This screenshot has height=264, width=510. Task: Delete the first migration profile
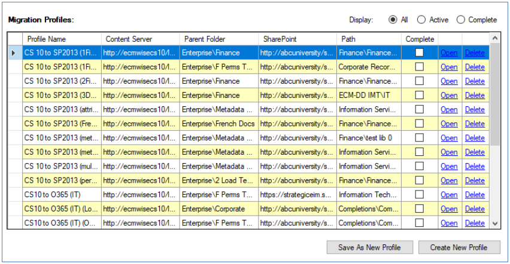pyautogui.click(x=475, y=53)
